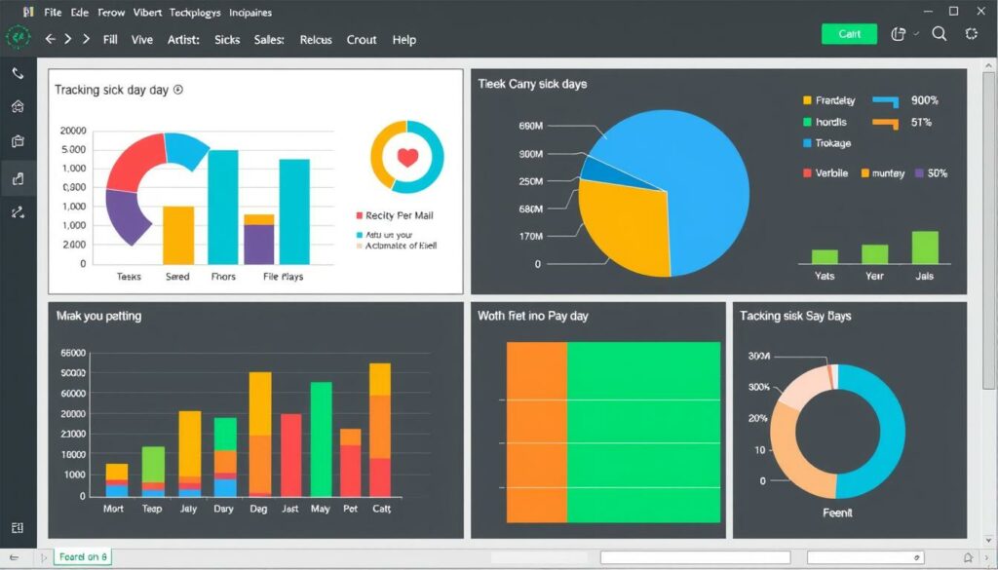The width and height of the screenshot is (998, 570).
Task: Click the 900% legend value
Action: (924, 100)
